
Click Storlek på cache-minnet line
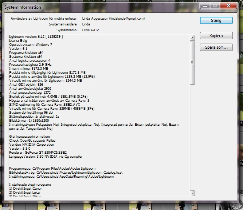(x=48, y=97)
